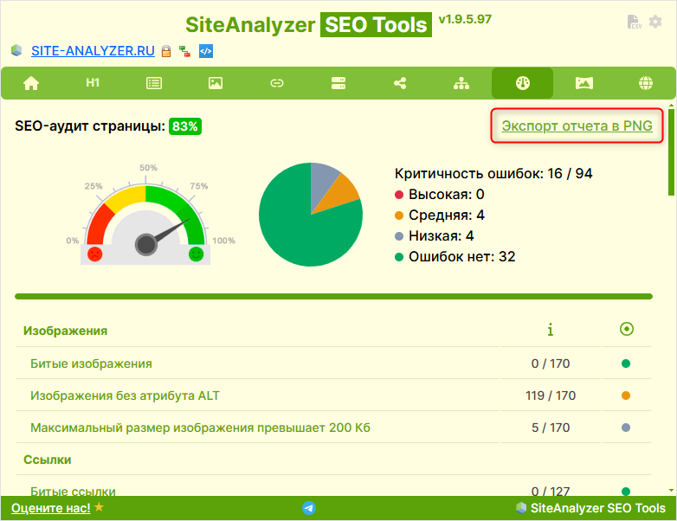This screenshot has width=677, height=521.
Task: Click Экспорт отчета в PNG link
Action: 577,125
